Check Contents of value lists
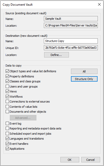 [7, 106]
